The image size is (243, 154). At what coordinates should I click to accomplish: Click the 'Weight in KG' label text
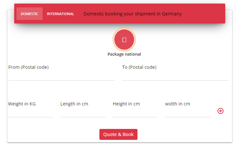(x=22, y=104)
